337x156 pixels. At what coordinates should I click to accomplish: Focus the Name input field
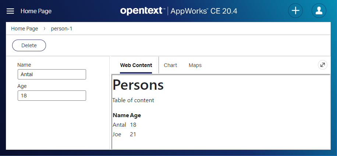pos(52,74)
